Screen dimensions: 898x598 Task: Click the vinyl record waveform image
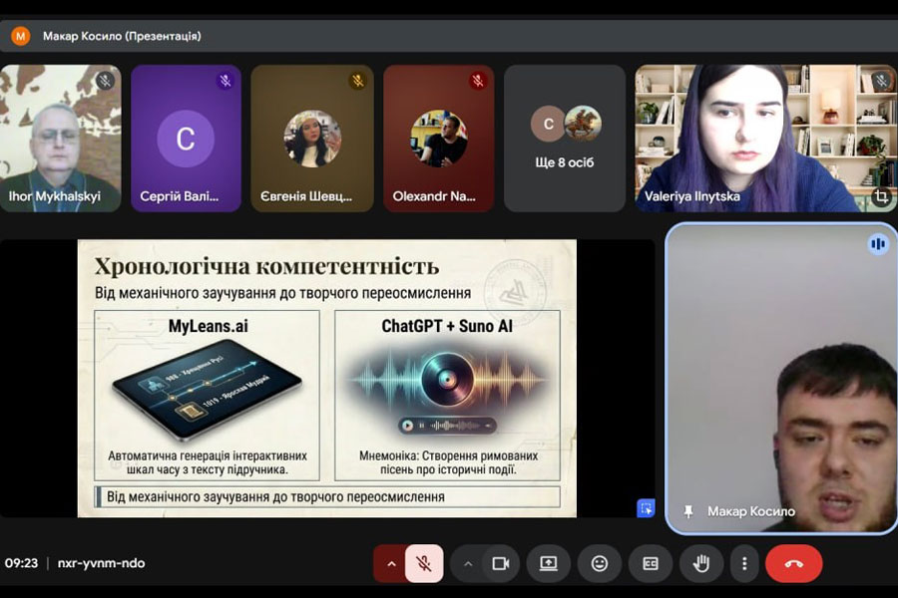(x=447, y=378)
